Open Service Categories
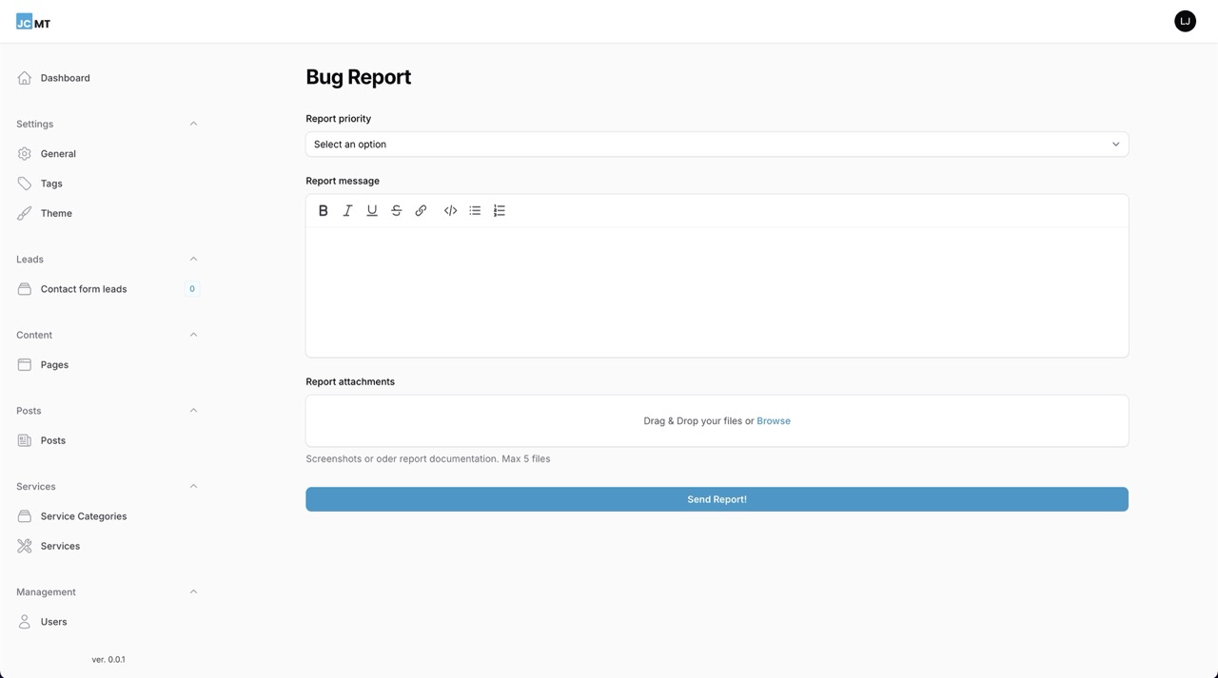Screen dimensions: 1218x678 point(84,515)
